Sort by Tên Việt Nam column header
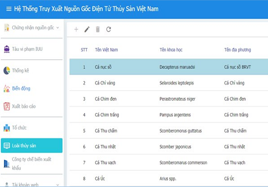The height and width of the screenshot is (187, 268). click(106, 50)
